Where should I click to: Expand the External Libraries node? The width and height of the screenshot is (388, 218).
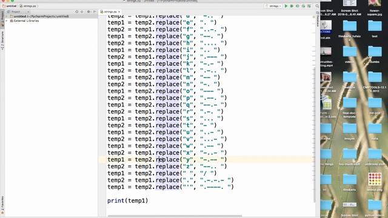pos(7,21)
